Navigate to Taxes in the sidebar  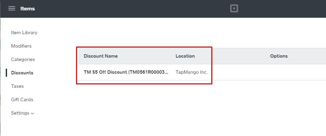click(17, 86)
